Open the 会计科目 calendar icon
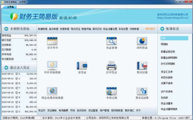193x120 pixels. (52, 41)
